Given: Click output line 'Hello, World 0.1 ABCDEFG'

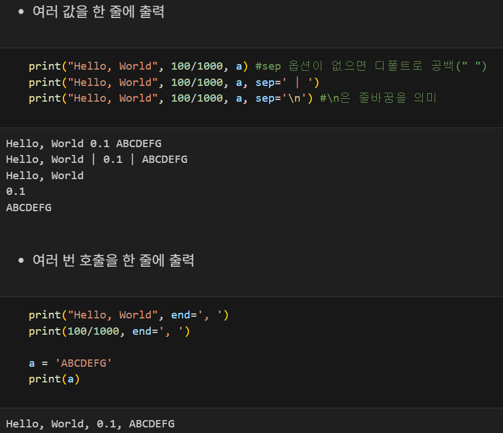Looking at the screenshot, I should pyautogui.click(x=84, y=144).
